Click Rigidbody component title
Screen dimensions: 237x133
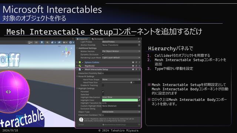click(90, 66)
